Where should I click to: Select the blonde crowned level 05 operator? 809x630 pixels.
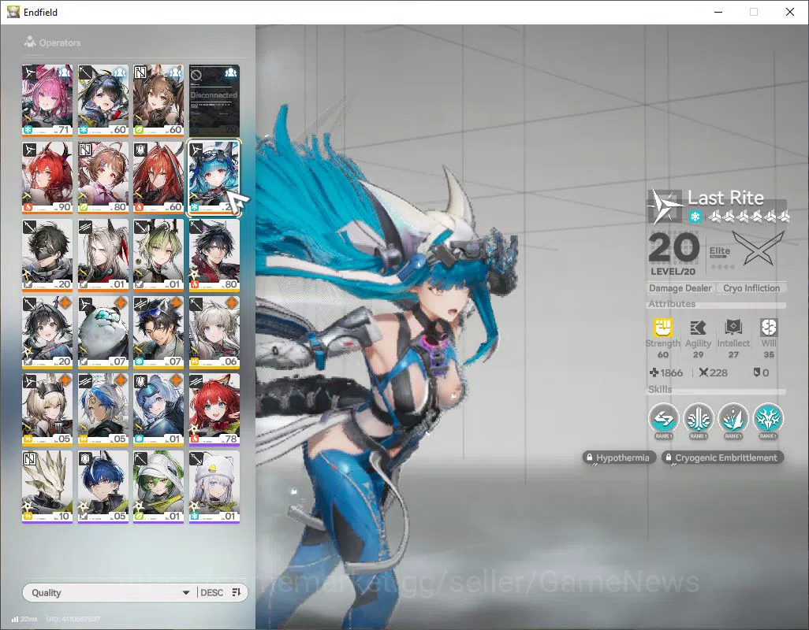47,409
